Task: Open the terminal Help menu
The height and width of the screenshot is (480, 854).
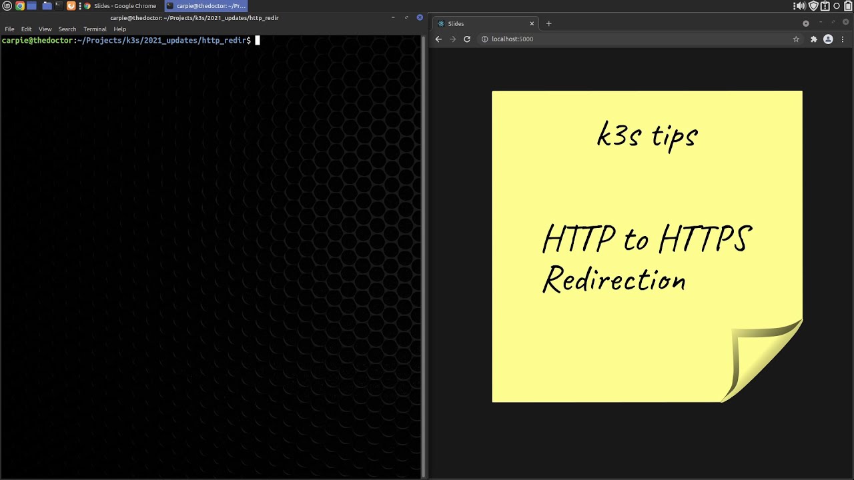Action: pos(119,29)
